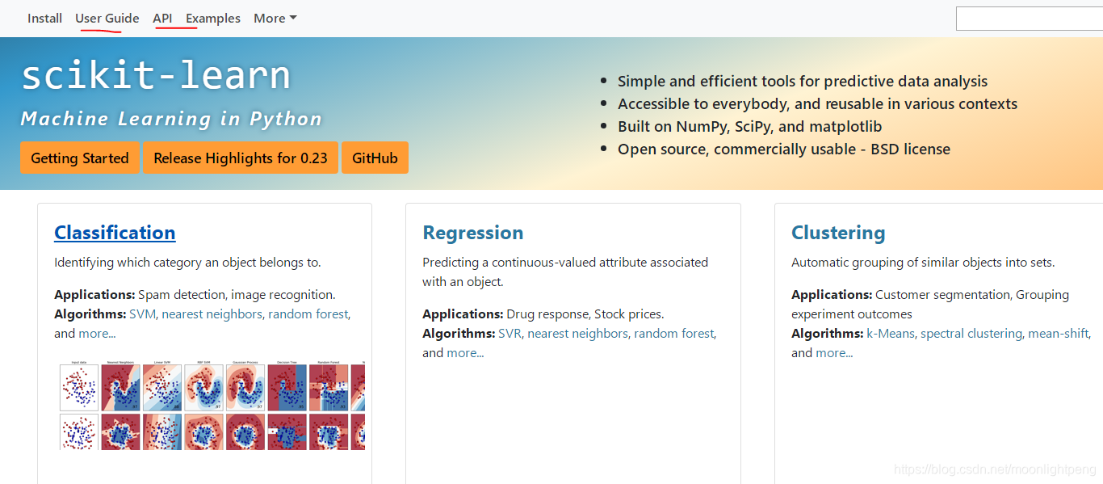Open the k-Means link
Viewport: 1103px width, 484px height.
pyautogui.click(x=891, y=333)
